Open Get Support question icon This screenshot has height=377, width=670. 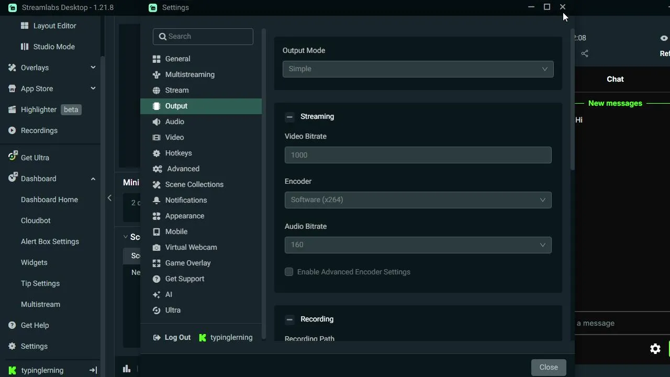pyautogui.click(x=157, y=279)
